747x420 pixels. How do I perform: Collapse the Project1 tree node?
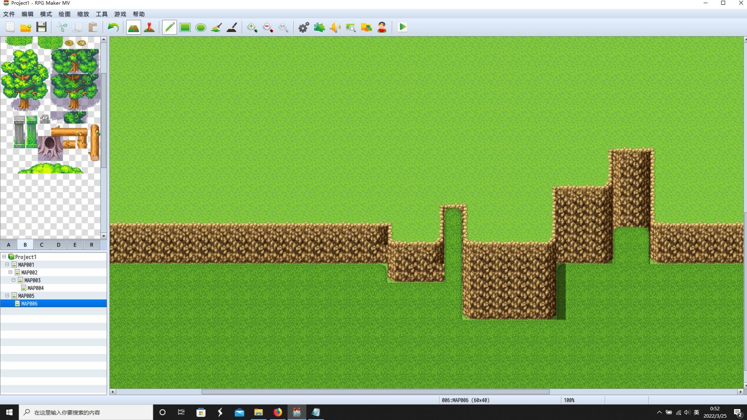pyautogui.click(x=4, y=257)
